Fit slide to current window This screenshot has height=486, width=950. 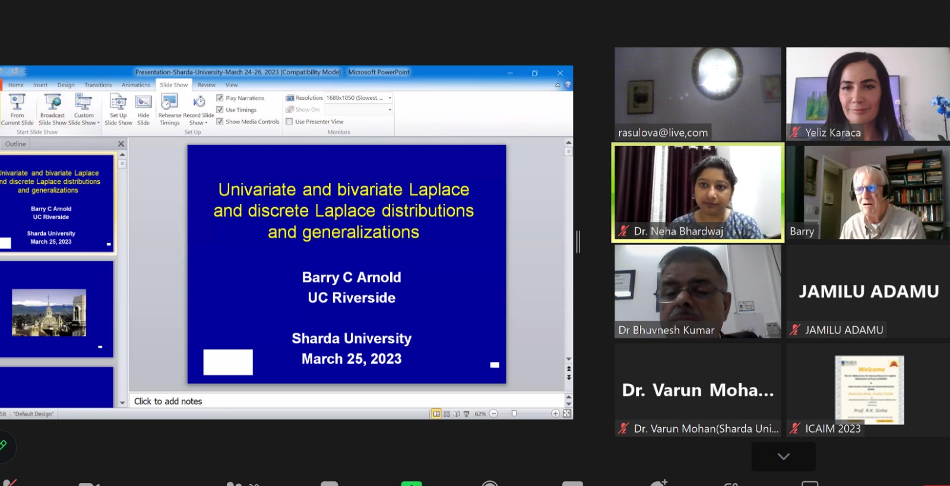click(567, 414)
